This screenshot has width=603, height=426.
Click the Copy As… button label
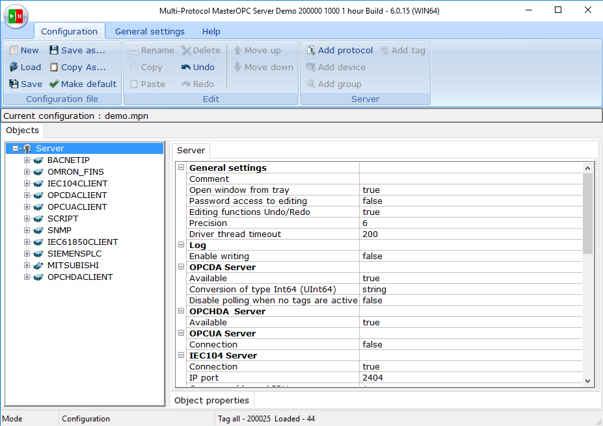point(83,67)
